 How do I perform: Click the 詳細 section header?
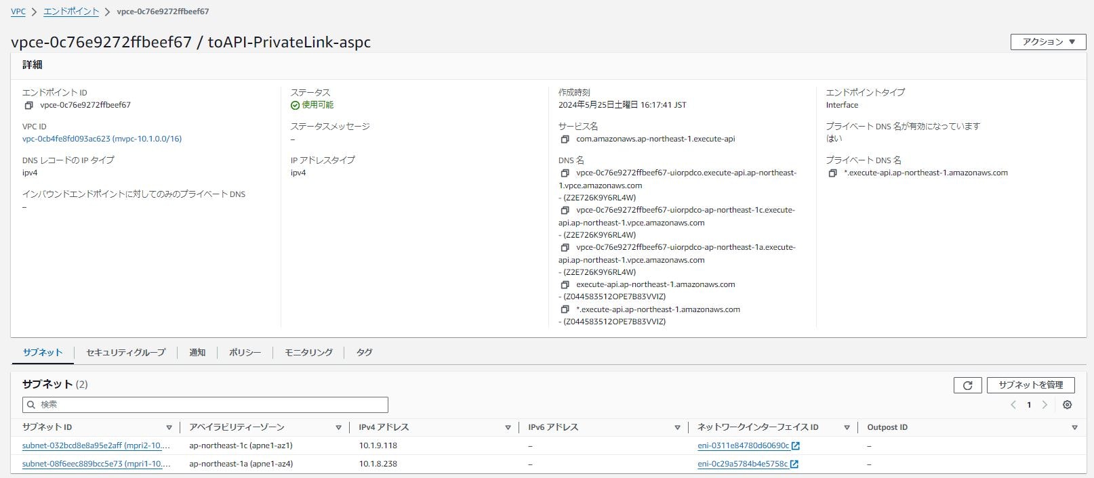click(33, 65)
